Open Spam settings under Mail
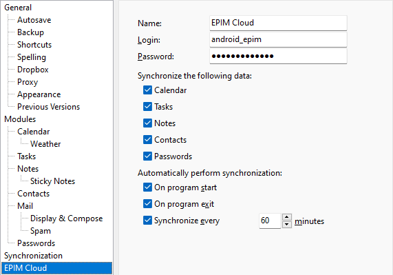 point(41,231)
